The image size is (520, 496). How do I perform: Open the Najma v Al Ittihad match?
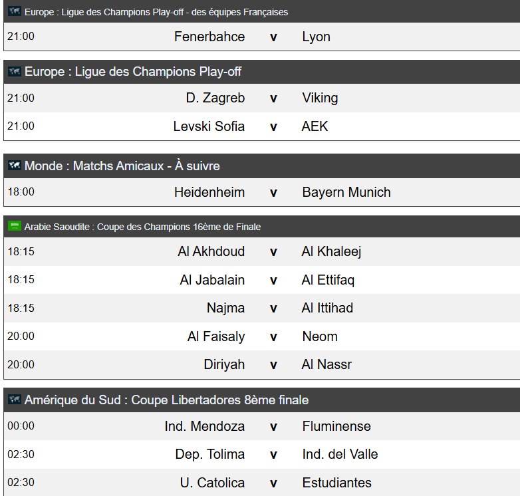(262, 309)
